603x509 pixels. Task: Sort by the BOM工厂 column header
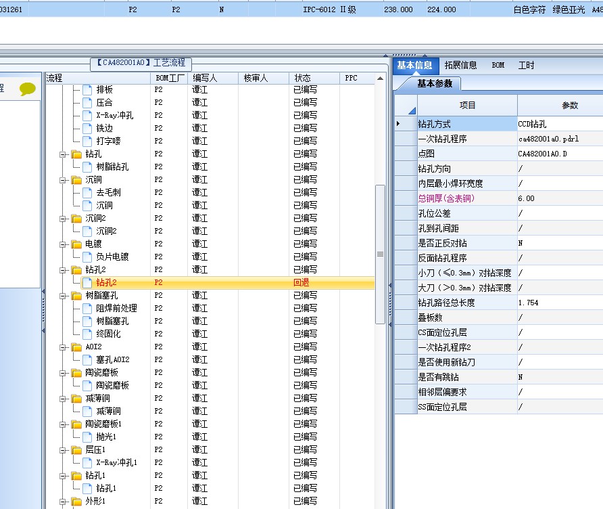pyautogui.click(x=169, y=78)
